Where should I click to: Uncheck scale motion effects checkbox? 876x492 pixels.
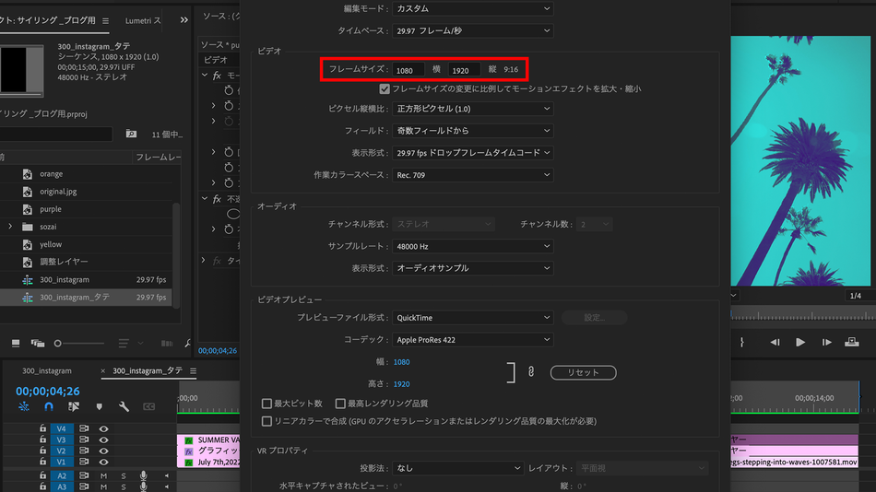(x=385, y=88)
